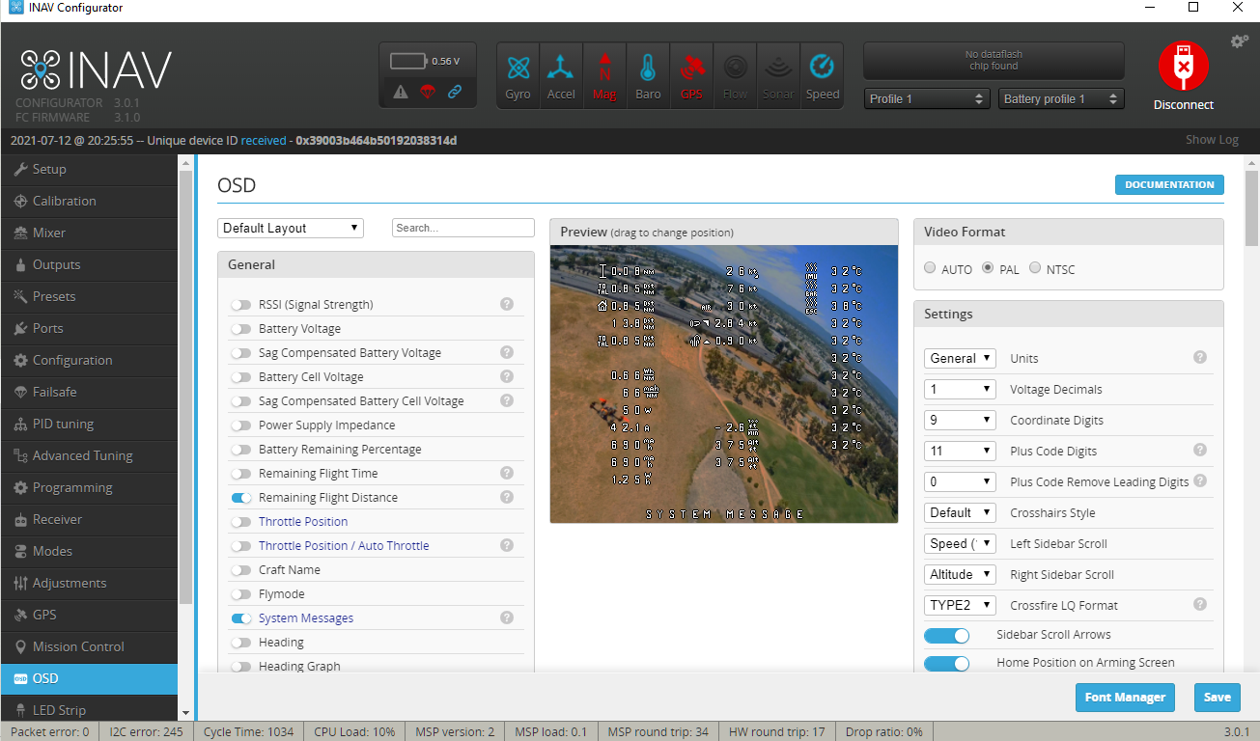Turn off Sidebar Scroll Arrows
The image size is (1260, 741).
pyautogui.click(x=947, y=635)
